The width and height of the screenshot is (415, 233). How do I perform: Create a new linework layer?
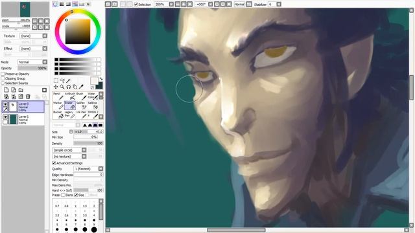tap(14, 90)
